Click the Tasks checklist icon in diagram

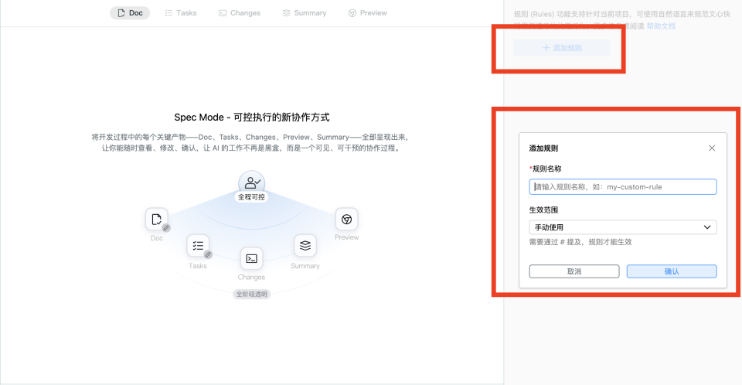click(198, 246)
